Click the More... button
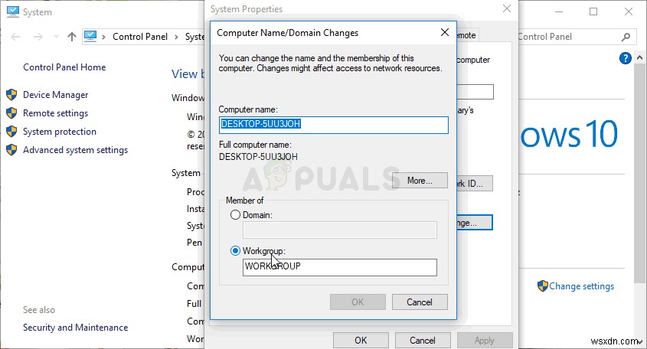The height and width of the screenshot is (349, 647). (x=420, y=181)
